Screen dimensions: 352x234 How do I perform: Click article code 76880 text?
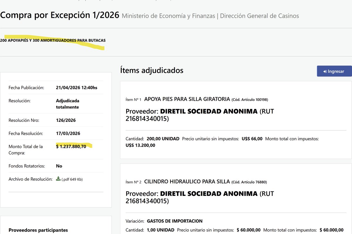(249, 182)
